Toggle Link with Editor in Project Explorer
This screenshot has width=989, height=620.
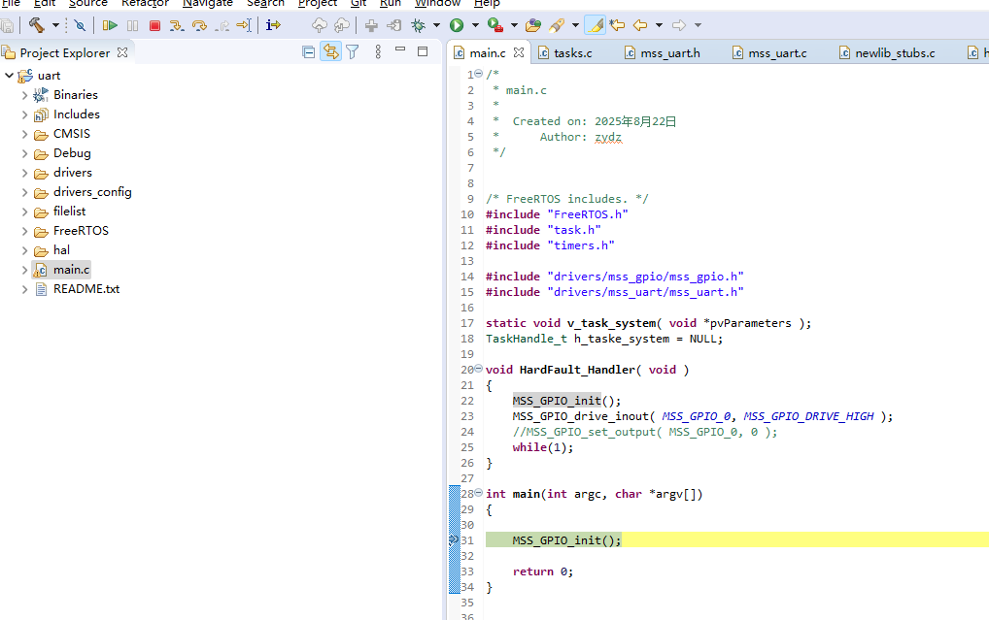click(330, 51)
